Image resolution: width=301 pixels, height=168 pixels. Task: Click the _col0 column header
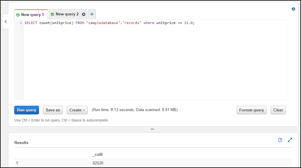point(98,154)
